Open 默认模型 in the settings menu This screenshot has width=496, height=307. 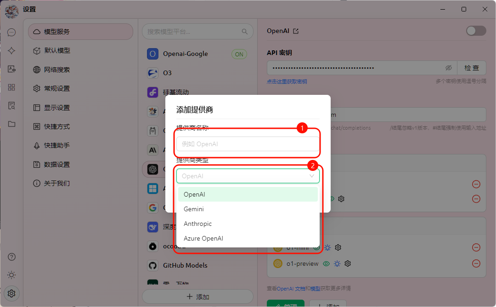[57, 50]
